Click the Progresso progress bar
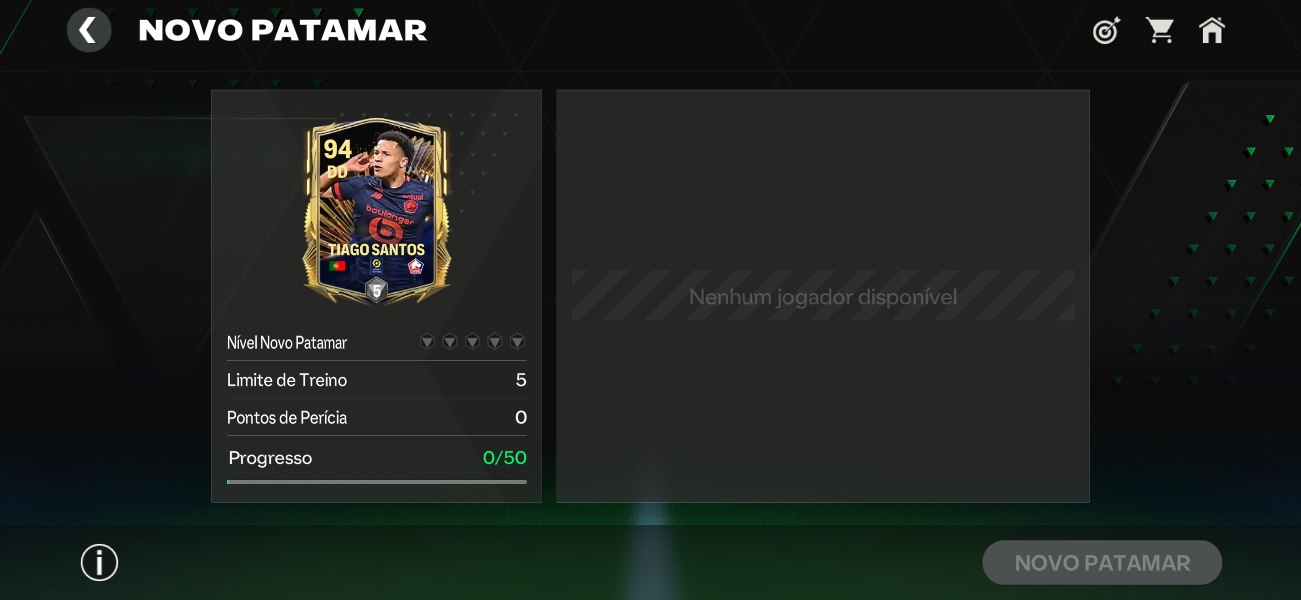1301x600 pixels. pos(377,482)
